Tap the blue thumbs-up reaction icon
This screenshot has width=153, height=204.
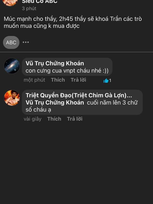tap(106, 81)
